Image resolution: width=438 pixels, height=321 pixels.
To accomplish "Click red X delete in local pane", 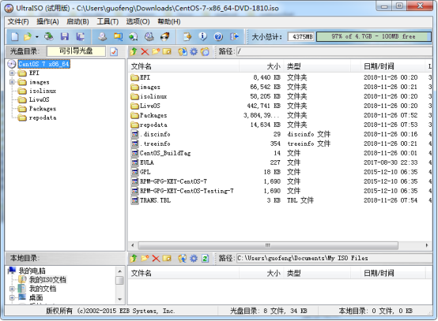I will (156, 259).
